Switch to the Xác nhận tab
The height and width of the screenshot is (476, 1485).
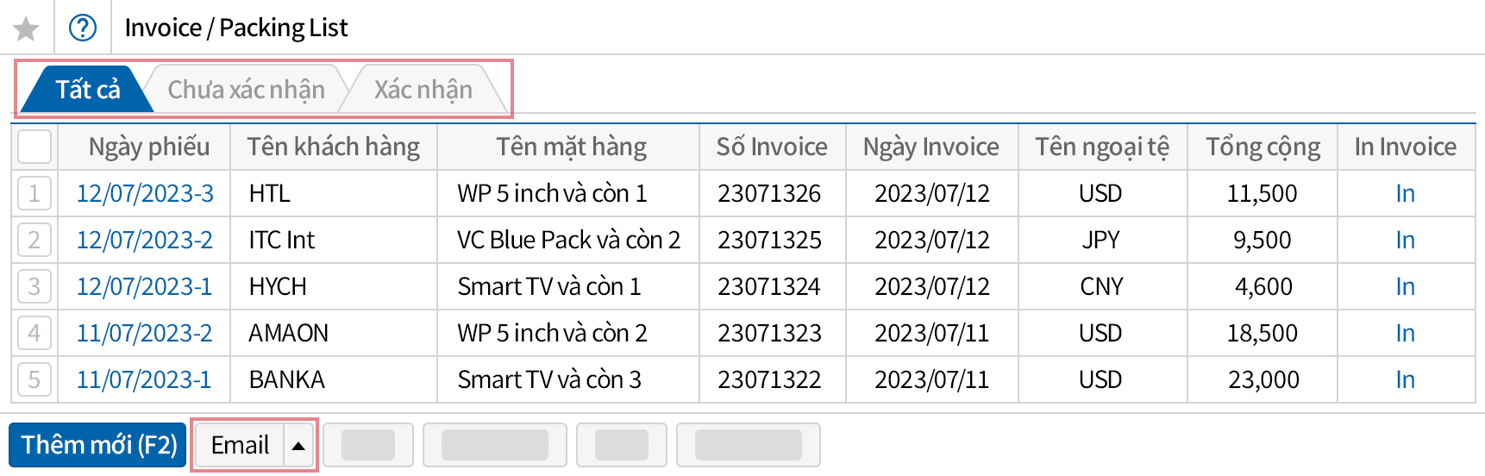click(x=423, y=90)
